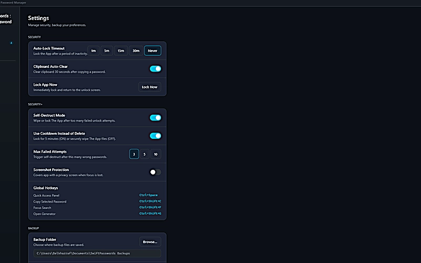
Task: Click the Ctrl+Shift+C copy password hotkey
Action: [150, 201]
